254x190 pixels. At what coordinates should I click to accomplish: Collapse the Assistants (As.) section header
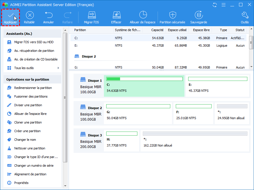[x=32, y=34]
